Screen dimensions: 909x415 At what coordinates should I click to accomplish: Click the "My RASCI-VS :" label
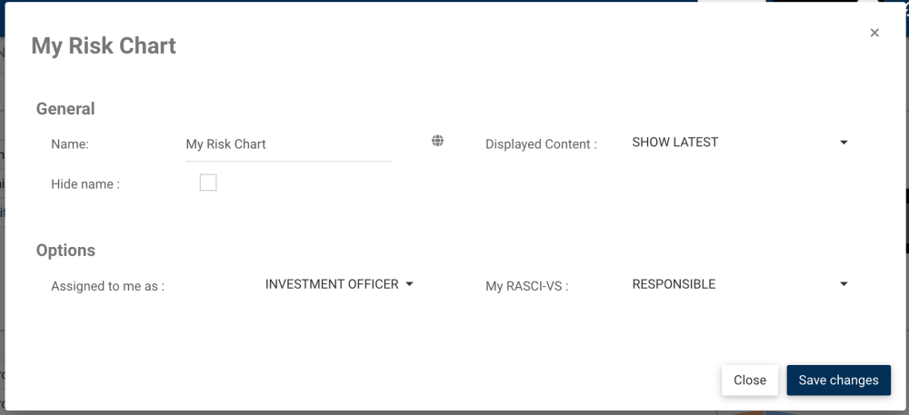click(526, 286)
